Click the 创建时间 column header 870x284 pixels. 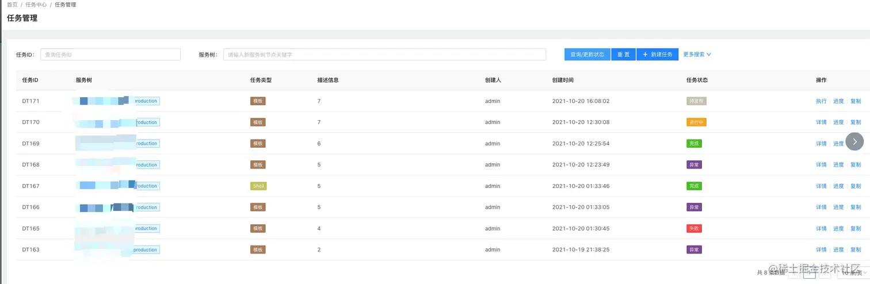(x=563, y=80)
